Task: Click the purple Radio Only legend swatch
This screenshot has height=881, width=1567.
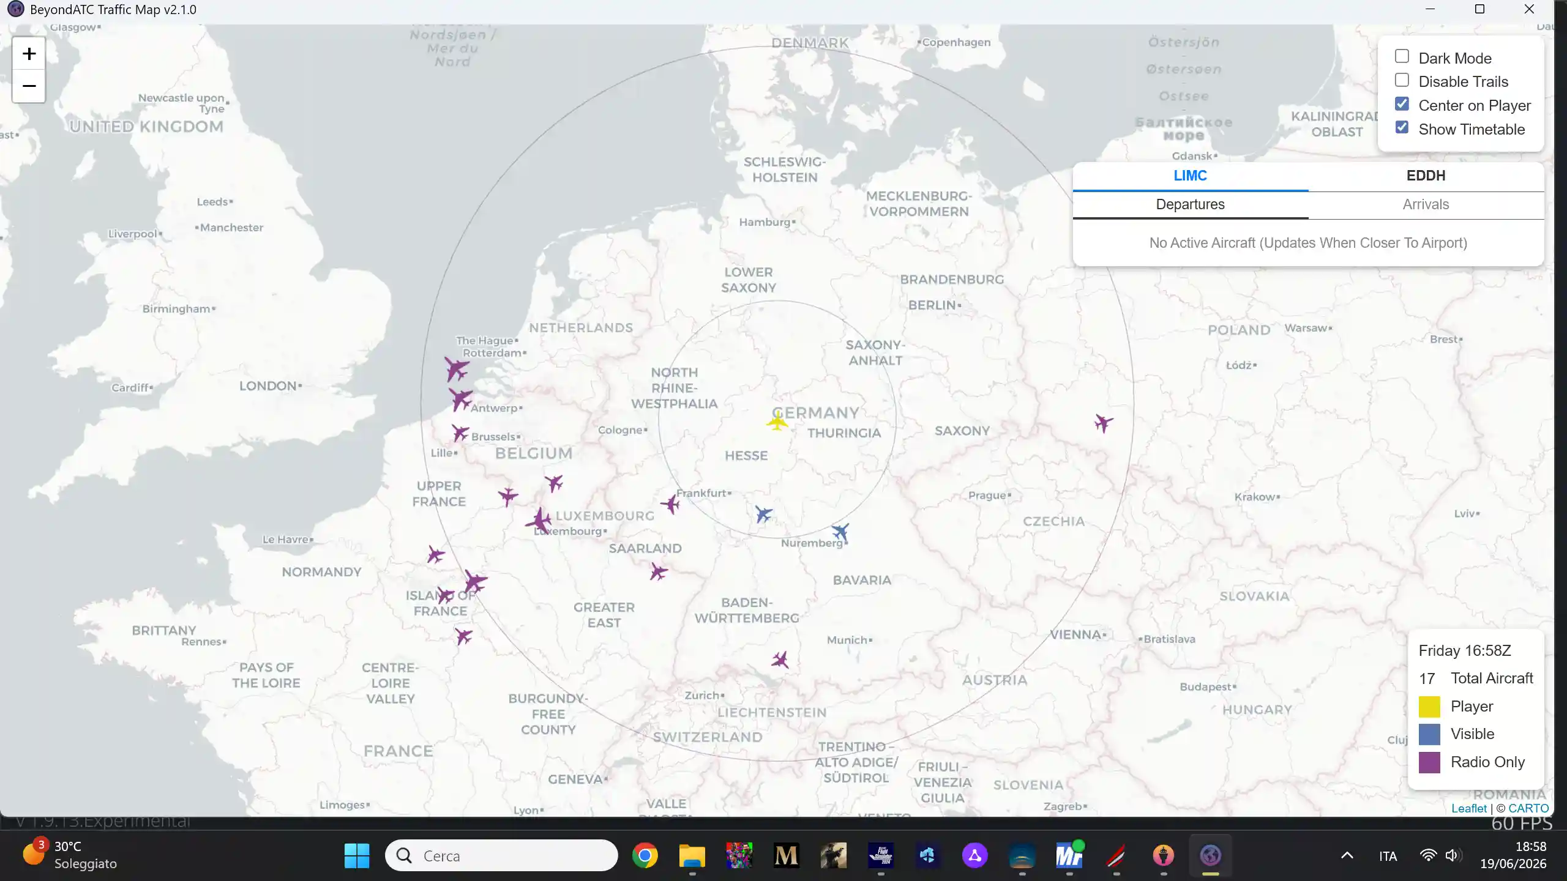Action: tap(1429, 762)
